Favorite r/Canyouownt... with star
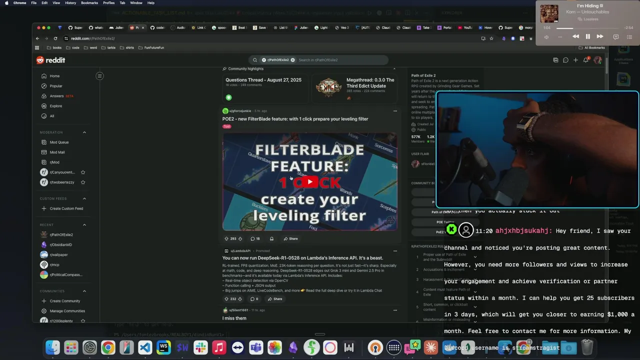Screen dimensions: 640x360 83,172
